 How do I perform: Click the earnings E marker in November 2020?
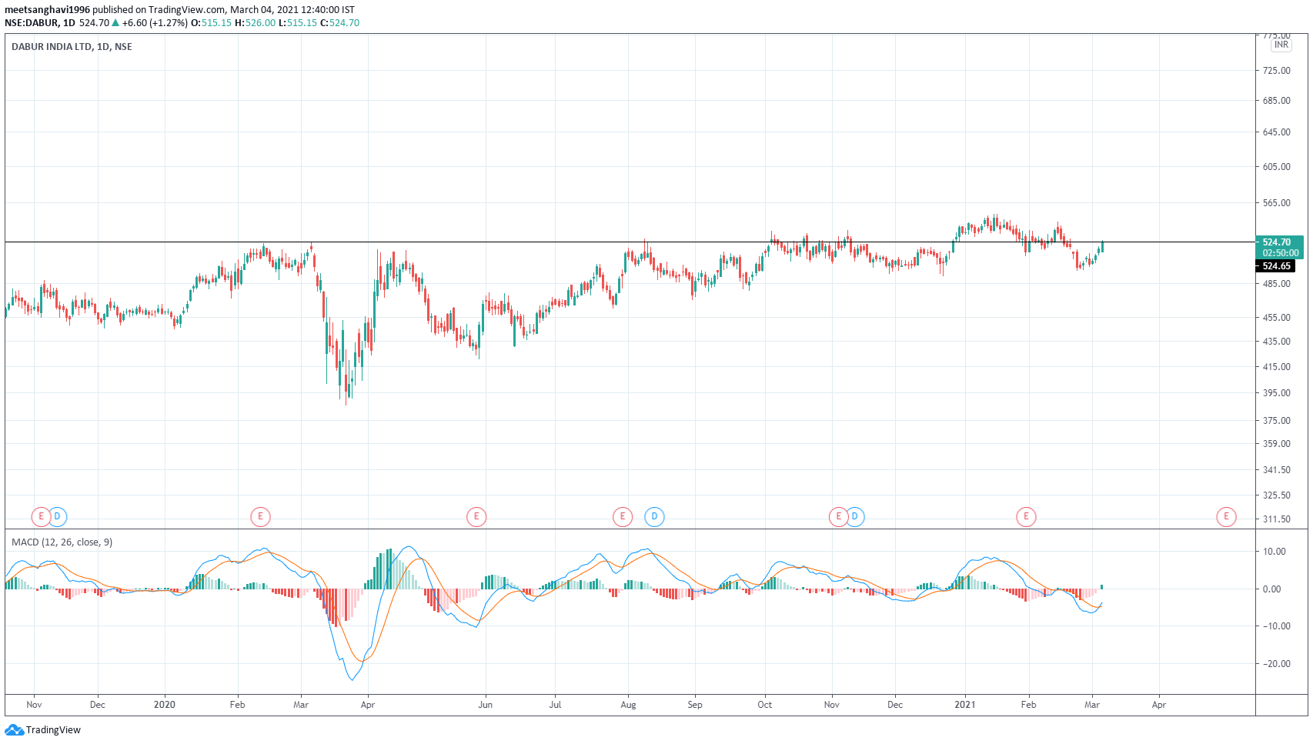(838, 517)
